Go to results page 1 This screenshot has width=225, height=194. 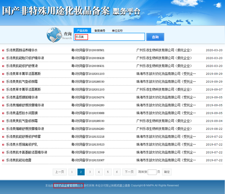72,172
